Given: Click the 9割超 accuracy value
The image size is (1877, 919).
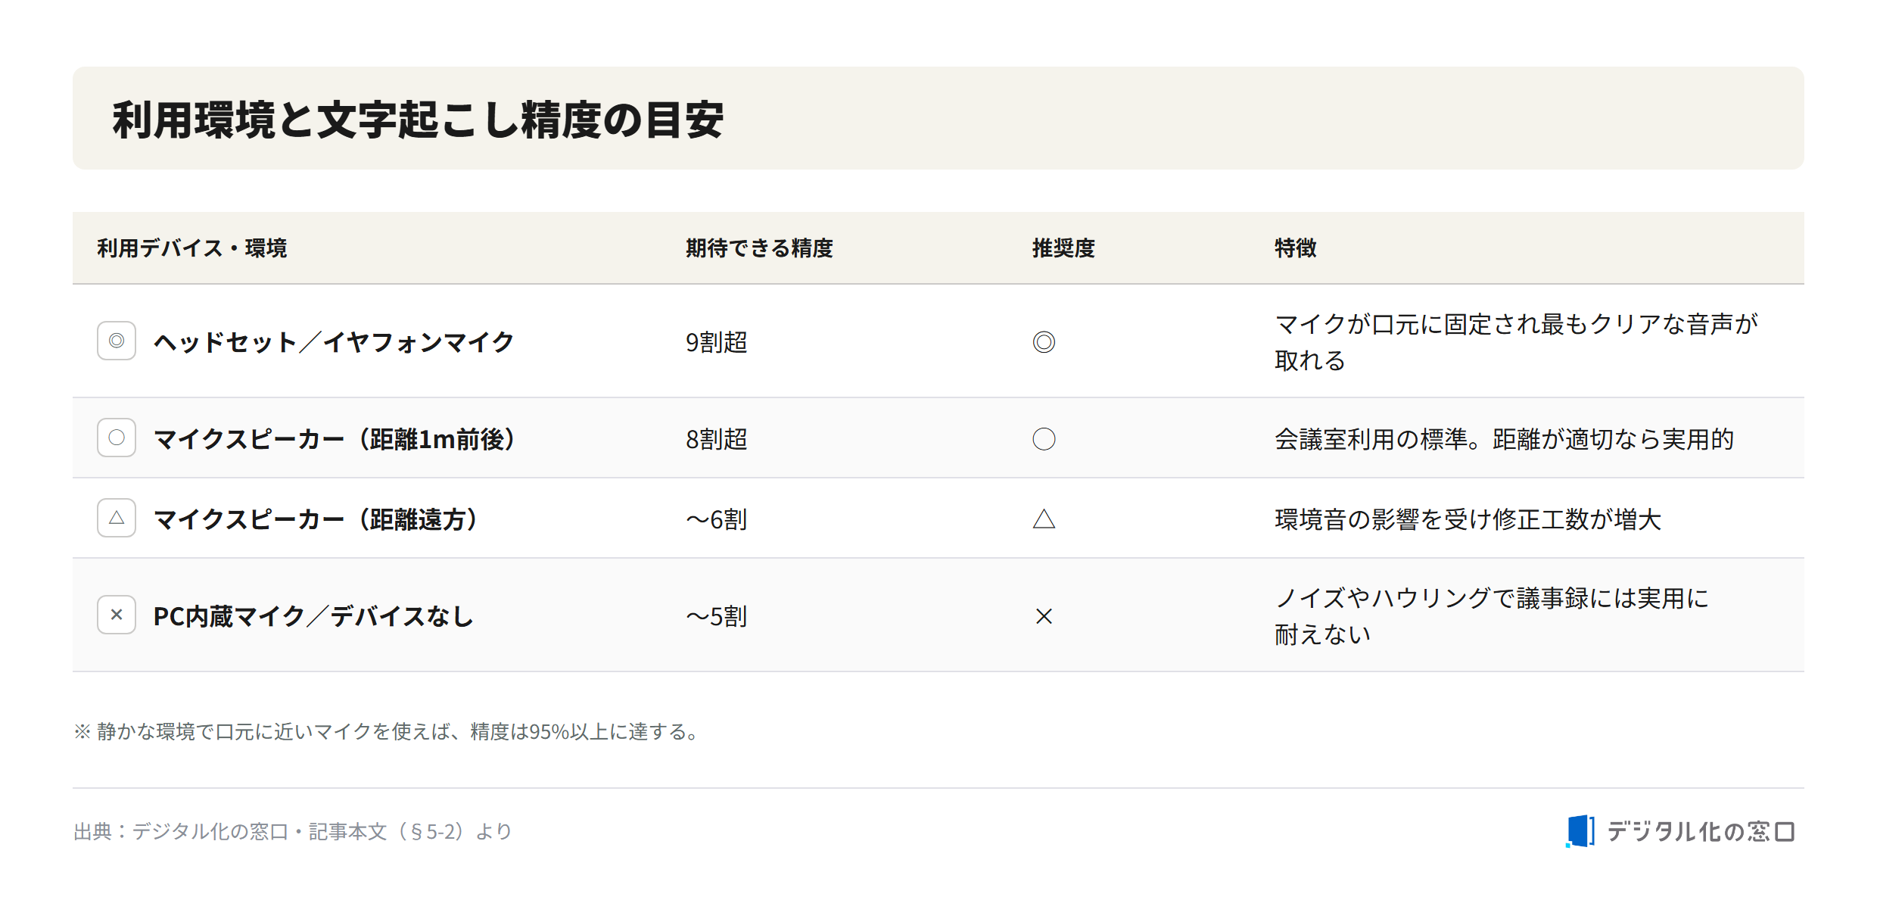Looking at the screenshot, I should pos(716,342).
